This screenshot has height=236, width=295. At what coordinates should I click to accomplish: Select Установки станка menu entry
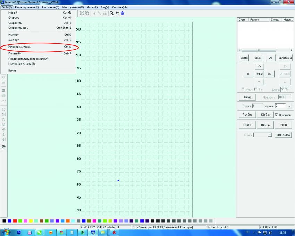click(x=19, y=47)
